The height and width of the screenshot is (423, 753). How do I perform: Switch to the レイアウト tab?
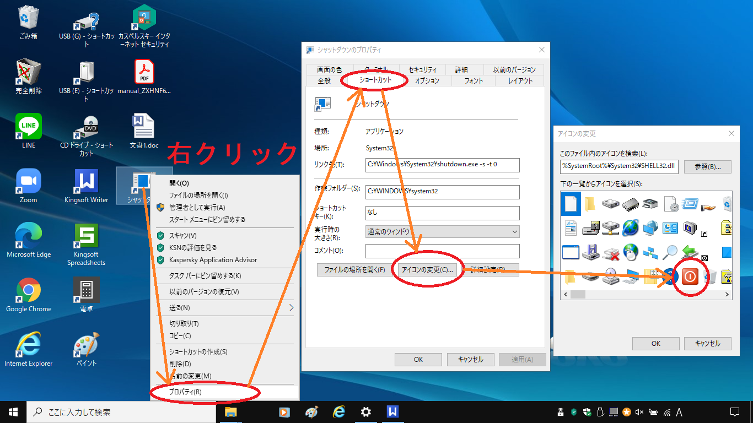(x=520, y=80)
